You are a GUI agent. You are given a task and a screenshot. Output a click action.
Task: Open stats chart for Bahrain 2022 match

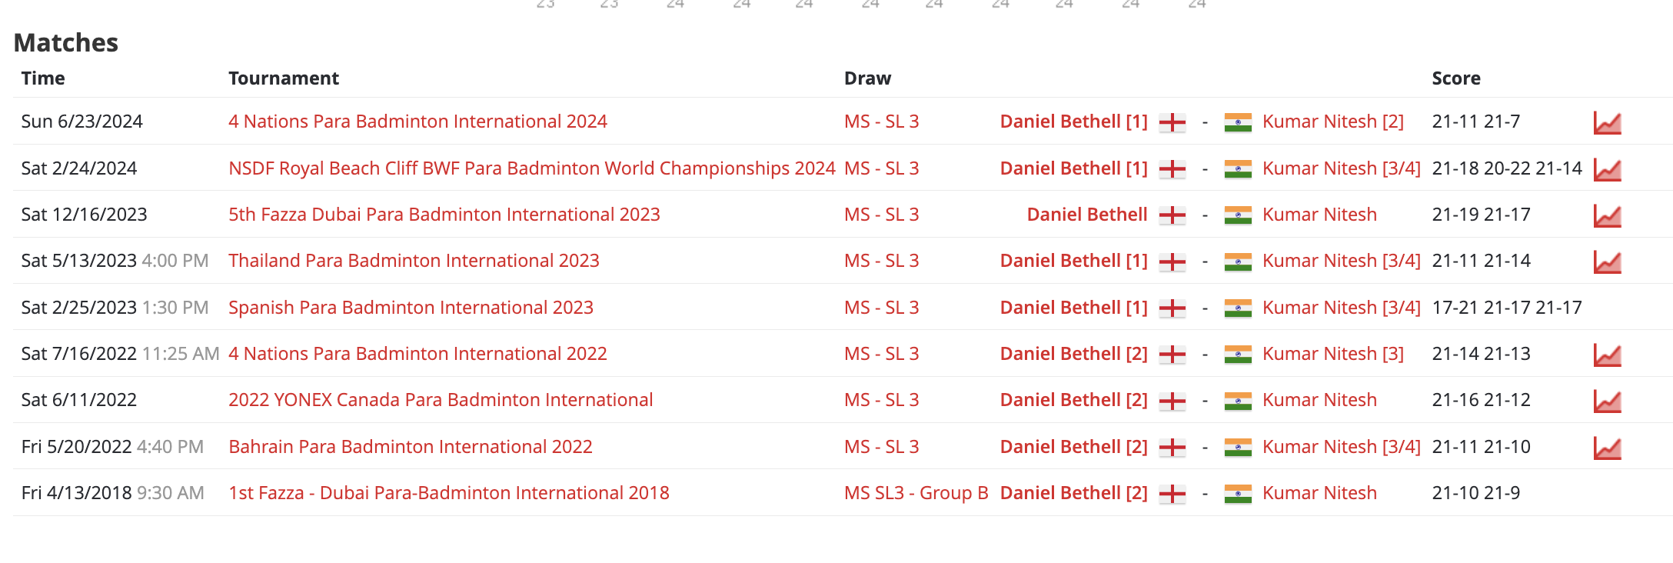1607,448
